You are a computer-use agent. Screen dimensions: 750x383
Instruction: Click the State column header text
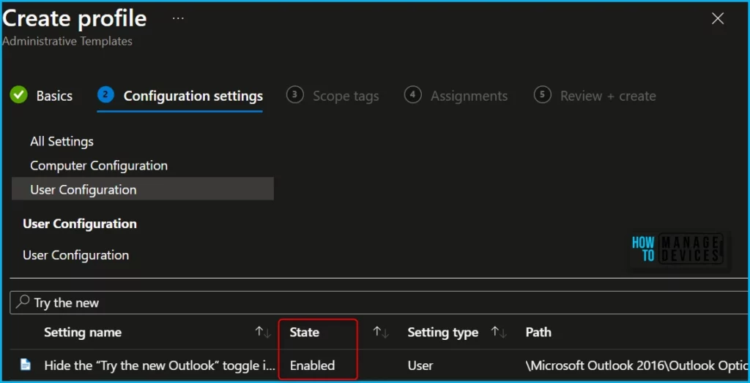[x=304, y=333]
